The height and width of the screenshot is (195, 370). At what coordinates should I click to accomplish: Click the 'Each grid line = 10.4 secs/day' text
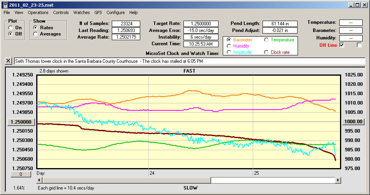(66, 188)
